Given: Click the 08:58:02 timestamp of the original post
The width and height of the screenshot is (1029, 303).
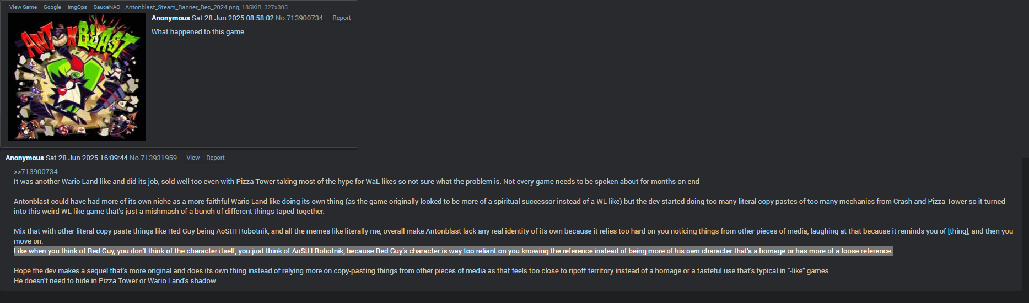Looking at the screenshot, I should [x=259, y=18].
